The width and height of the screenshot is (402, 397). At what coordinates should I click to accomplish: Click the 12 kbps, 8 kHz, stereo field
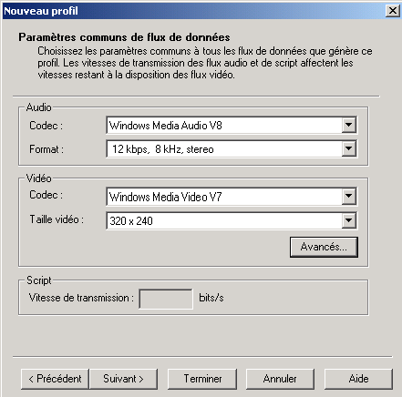(232, 149)
